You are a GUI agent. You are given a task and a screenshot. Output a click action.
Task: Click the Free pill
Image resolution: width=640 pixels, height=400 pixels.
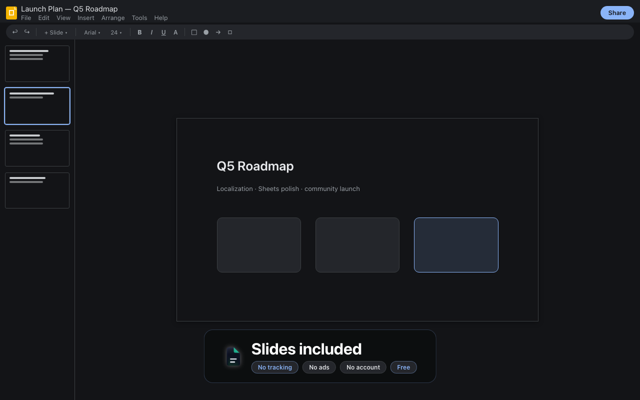click(403, 367)
